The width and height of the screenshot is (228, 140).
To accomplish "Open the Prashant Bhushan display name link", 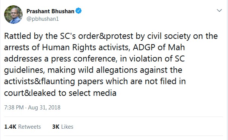I will point(50,11).
